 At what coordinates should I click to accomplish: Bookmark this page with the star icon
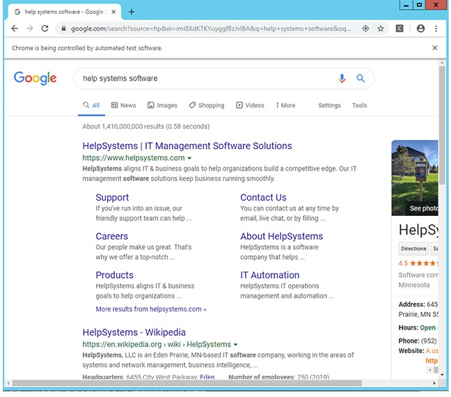coord(381,29)
